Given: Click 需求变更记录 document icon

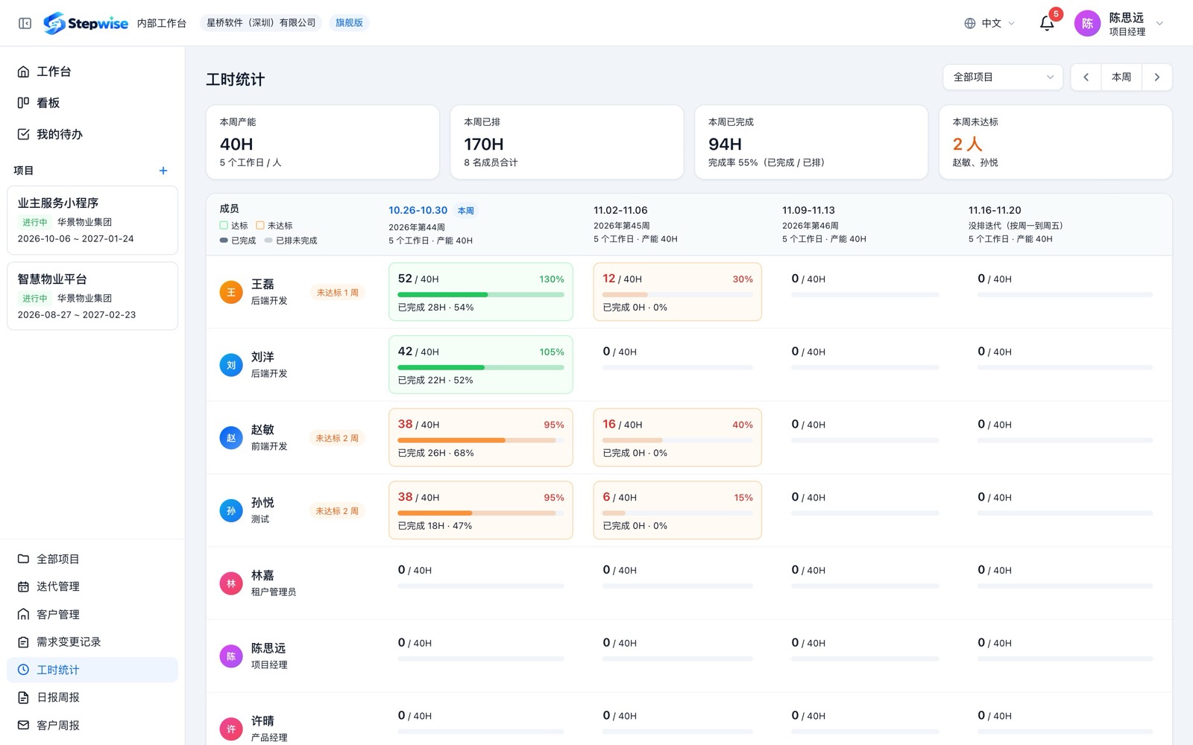Looking at the screenshot, I should coord(23,642).
